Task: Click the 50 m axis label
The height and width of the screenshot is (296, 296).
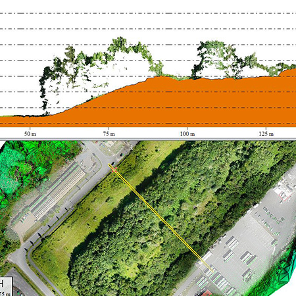Action: (30, 134)
